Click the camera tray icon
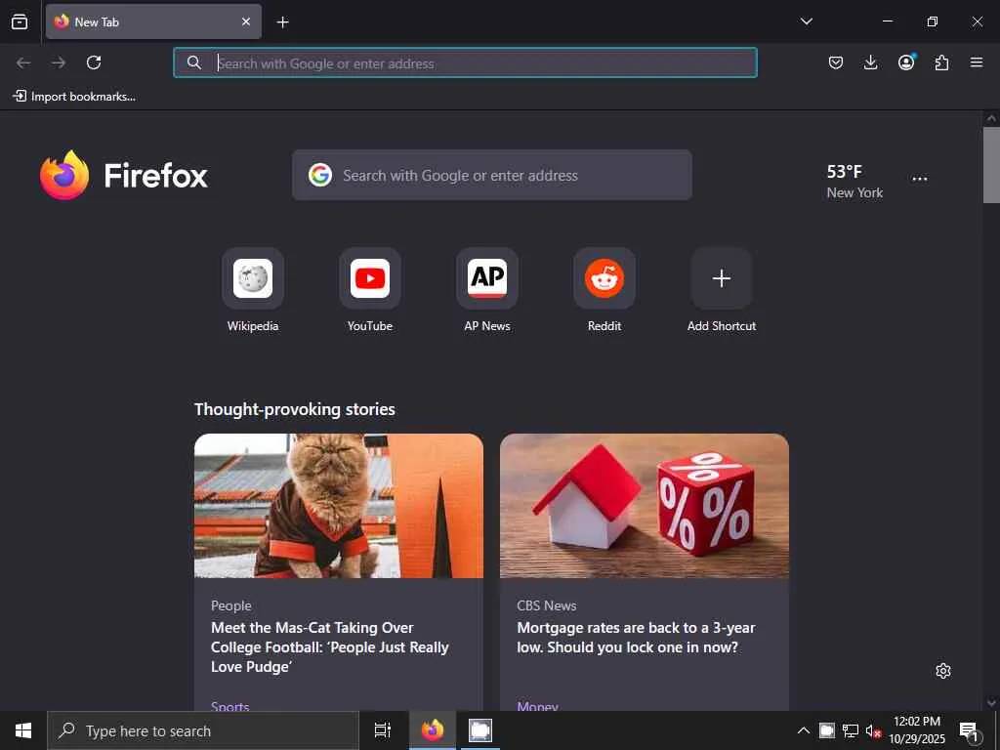 pos(827,730)
